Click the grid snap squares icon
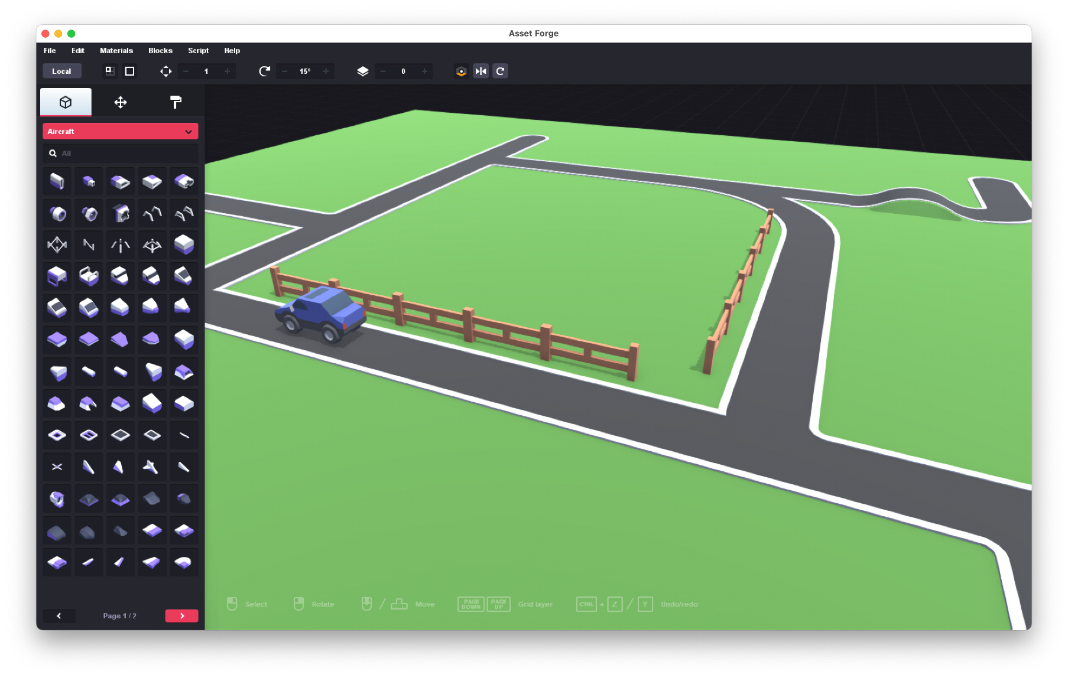The width and height of the screenshot is (1068, 678). click(x=110, y=71)
